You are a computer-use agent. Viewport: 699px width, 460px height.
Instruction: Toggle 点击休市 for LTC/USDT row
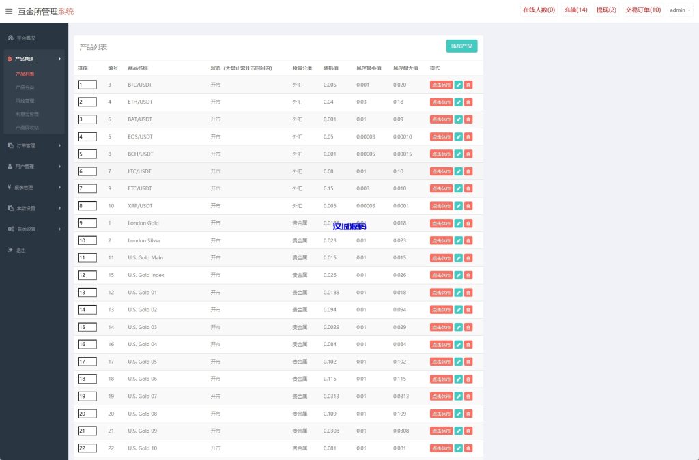pos(441,171)
